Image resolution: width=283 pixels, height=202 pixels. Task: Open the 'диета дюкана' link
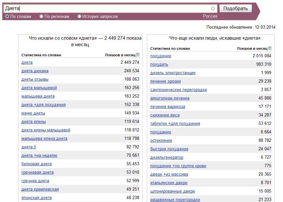[x=35, y=71]
